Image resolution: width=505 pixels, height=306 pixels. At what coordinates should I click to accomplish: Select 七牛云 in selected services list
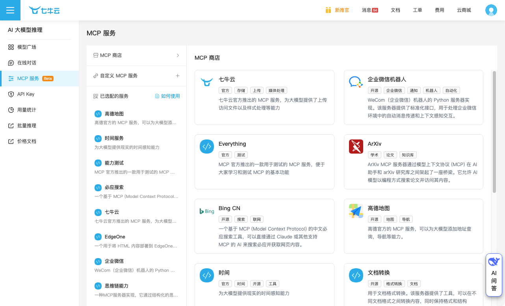click(x=136, y=216)
